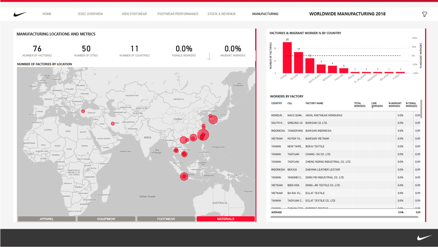Click the table's horizontal scrollbar
Image resolution: width=438 pixels, height=247 pixels.
[344, 217]
